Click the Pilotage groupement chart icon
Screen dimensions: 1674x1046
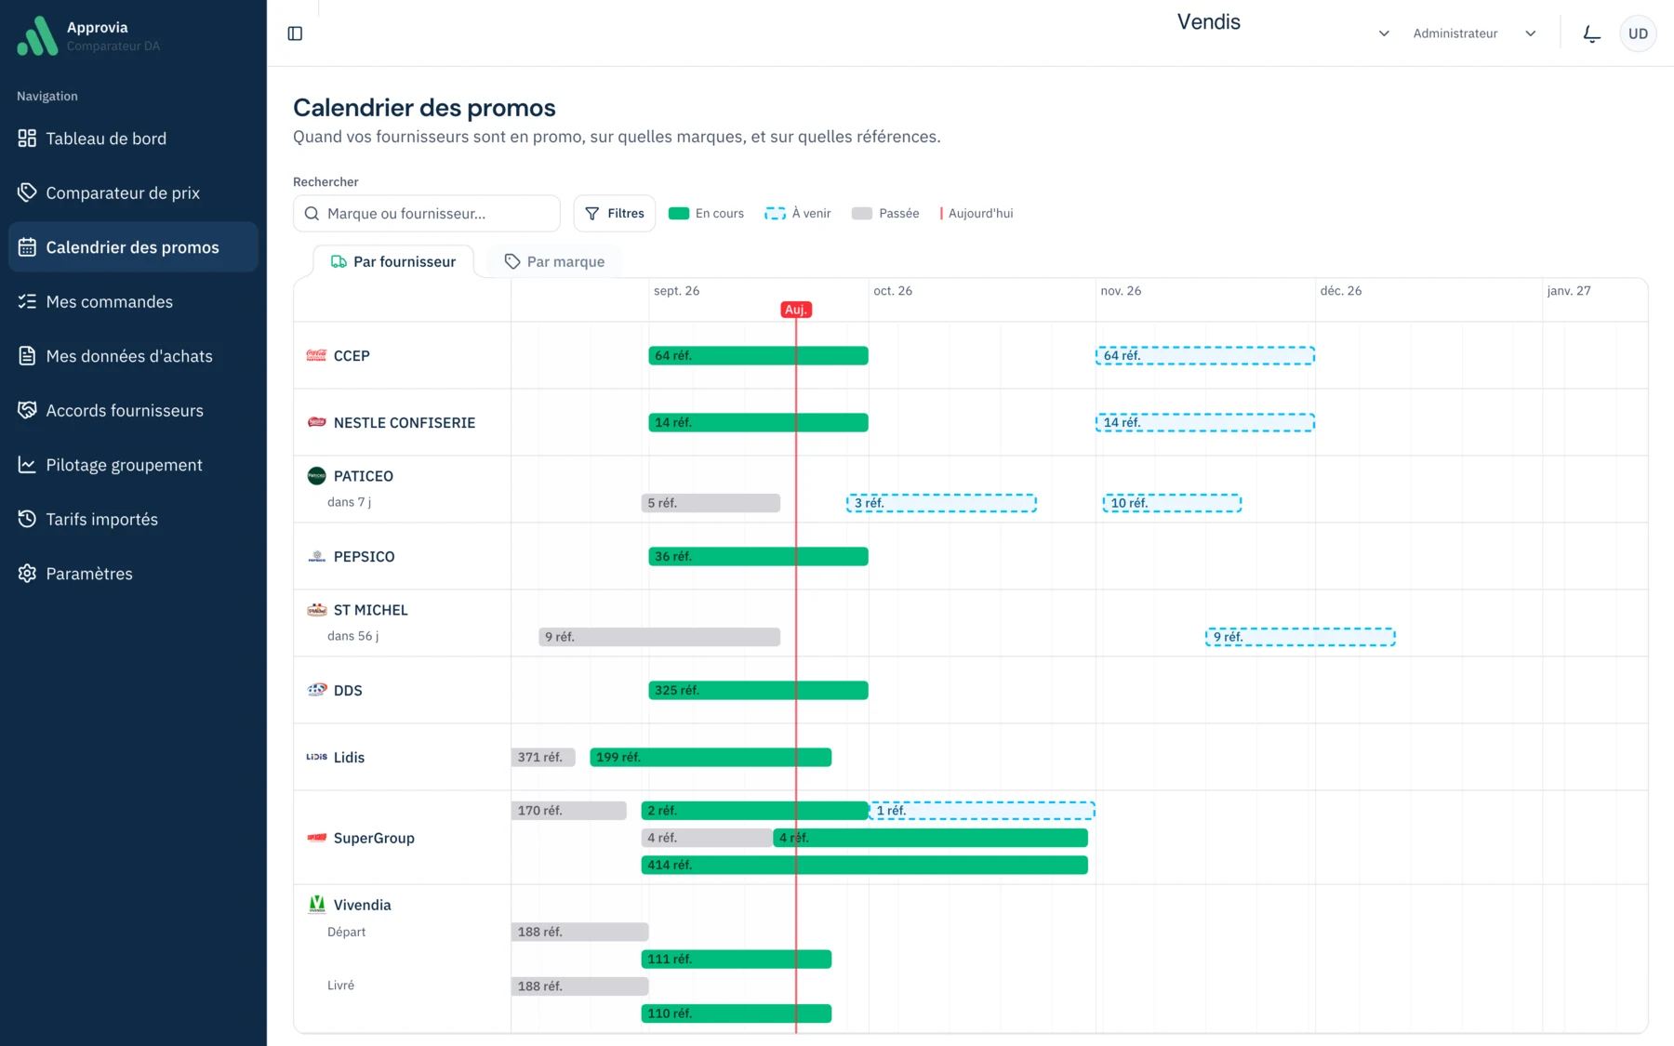[x=27, y=465]
